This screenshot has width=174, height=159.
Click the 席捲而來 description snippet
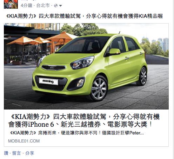click(x=77, y=133)
